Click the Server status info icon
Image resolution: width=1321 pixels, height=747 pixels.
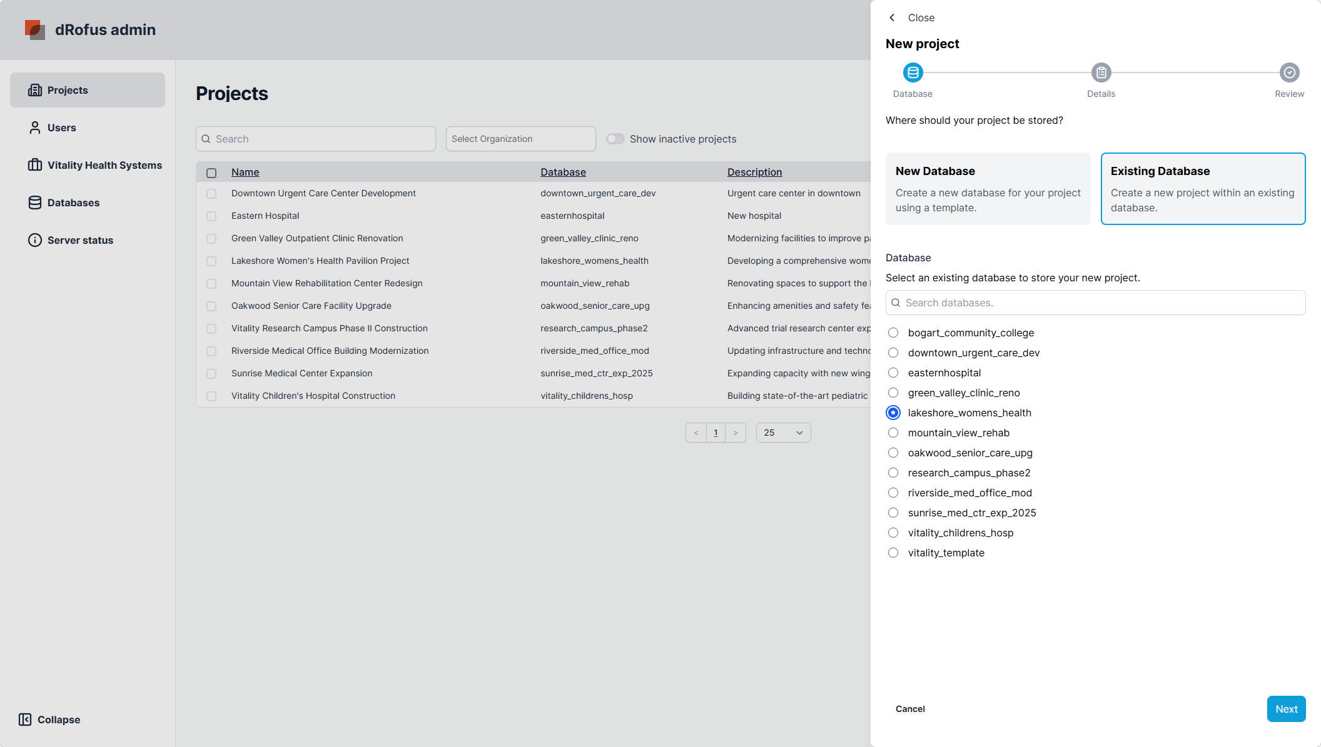(35, 240)
